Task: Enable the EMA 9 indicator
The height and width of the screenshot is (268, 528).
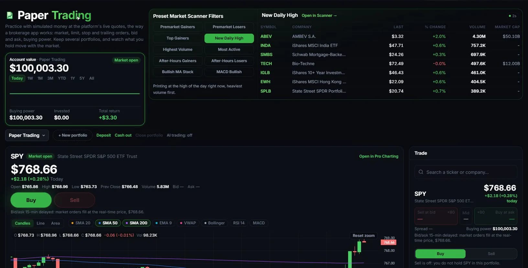Action: (x=164, y=223)
